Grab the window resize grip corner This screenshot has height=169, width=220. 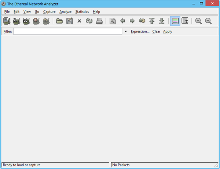pos(216,165)
